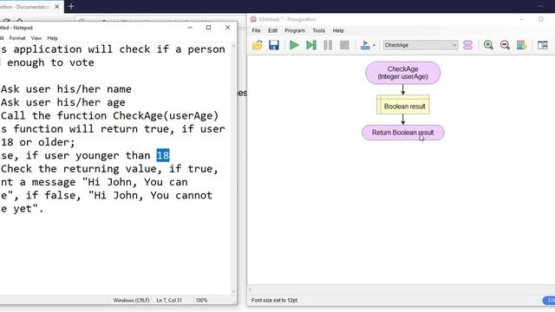Open the Flowgorithm Help menu

[x=338, y=31]
